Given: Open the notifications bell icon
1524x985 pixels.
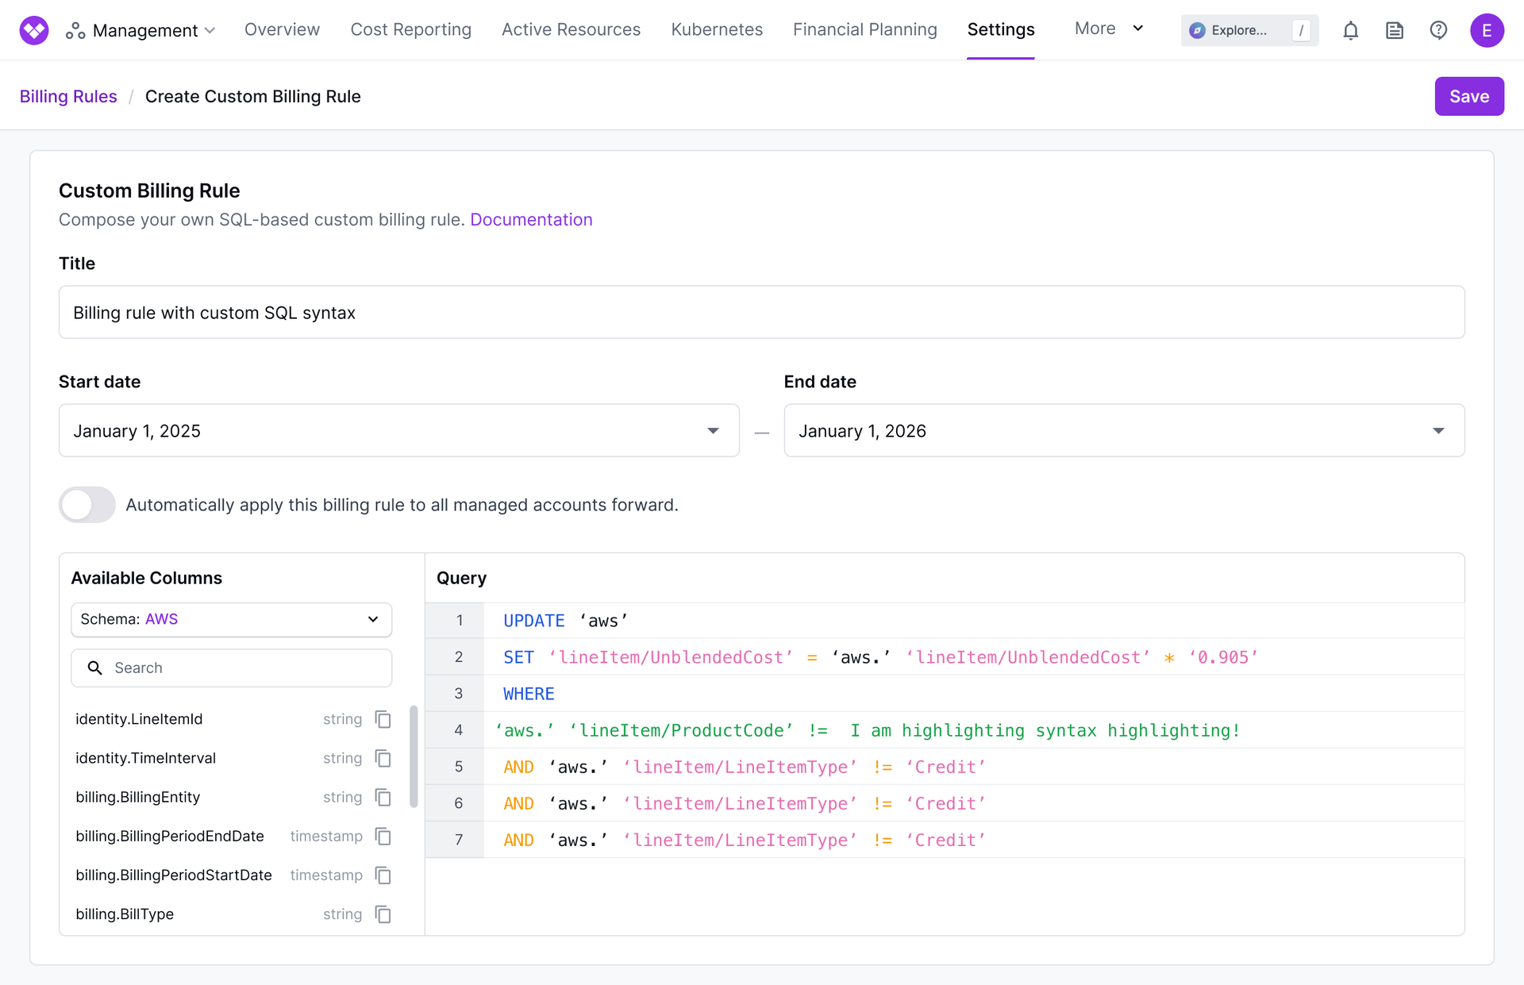Looking at the screenshot, I should [x=1350, y=30].
